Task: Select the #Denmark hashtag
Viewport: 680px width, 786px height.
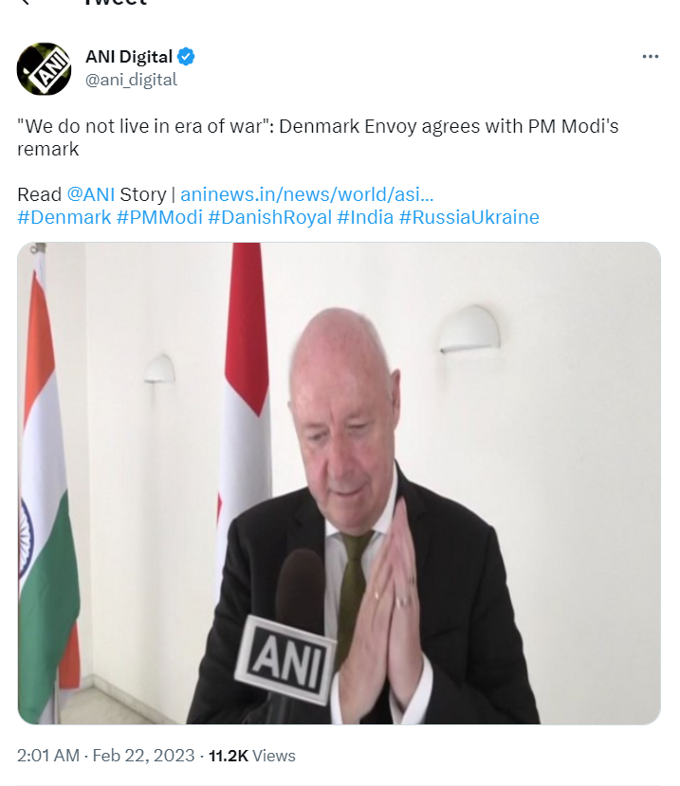Action: coord(64,217)
